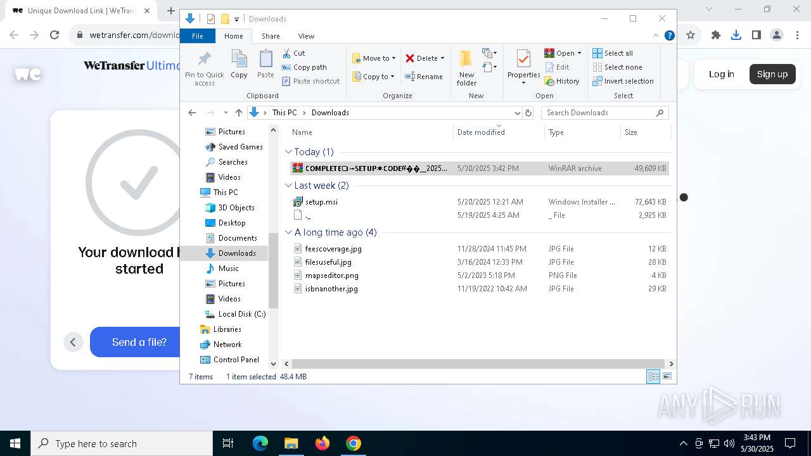
Task: Open file History from ribbon
Action: [x=562, y=81]
